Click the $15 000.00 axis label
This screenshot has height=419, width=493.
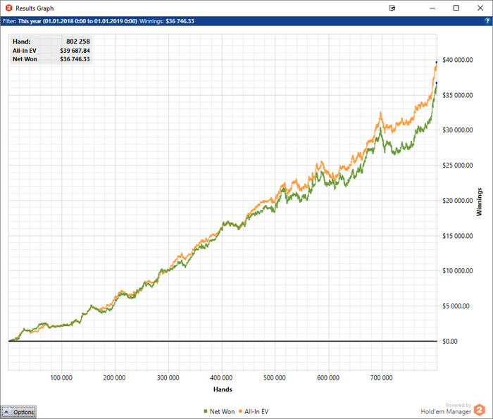click(458, 236)
